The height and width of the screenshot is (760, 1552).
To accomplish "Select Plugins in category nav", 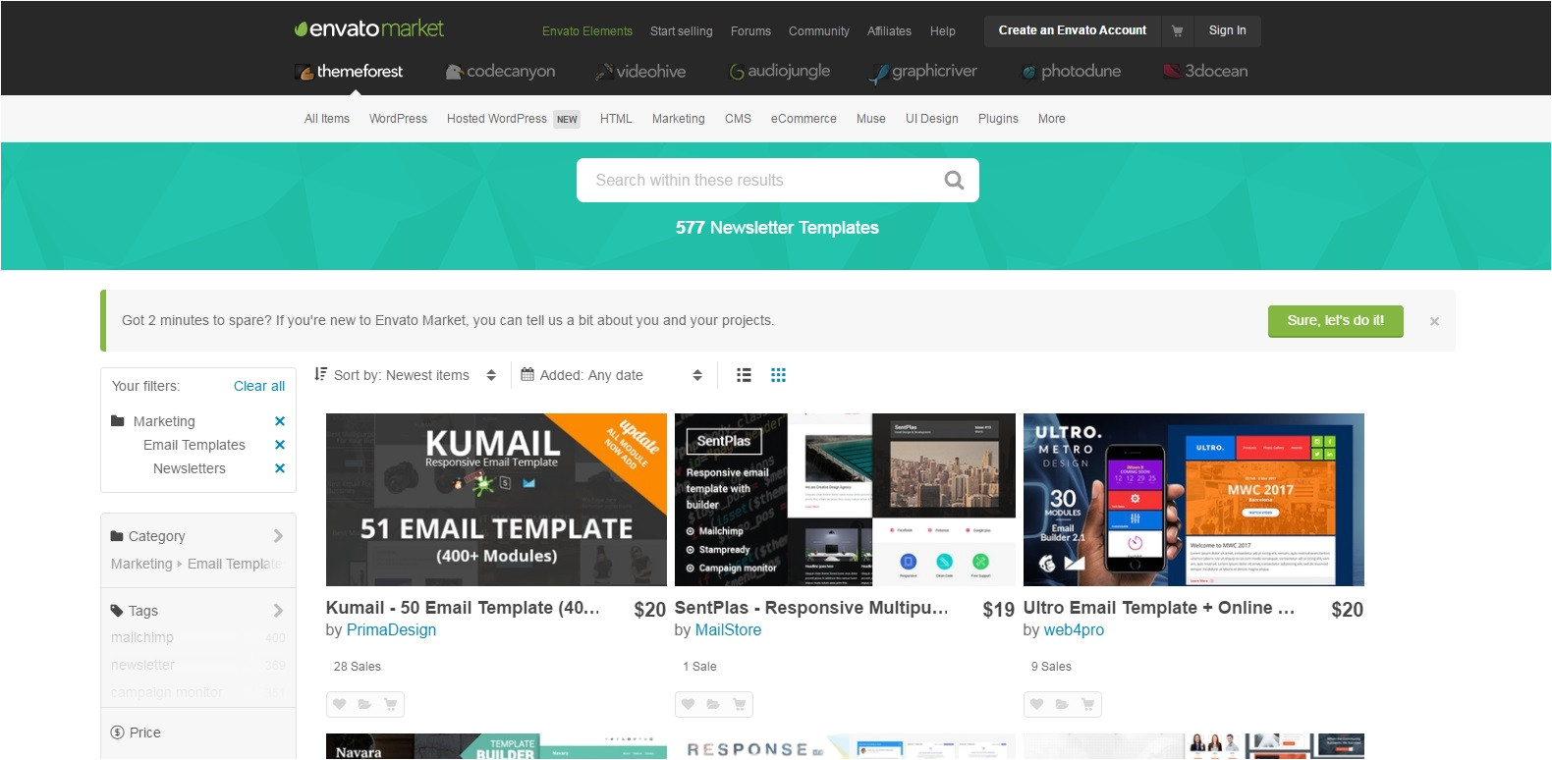I will point(998,119).
